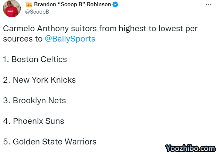Select the 1. Boston Celtics line
Image resolution: width=218 pixels, height=154 pixels.
click(x=35, y=59)
